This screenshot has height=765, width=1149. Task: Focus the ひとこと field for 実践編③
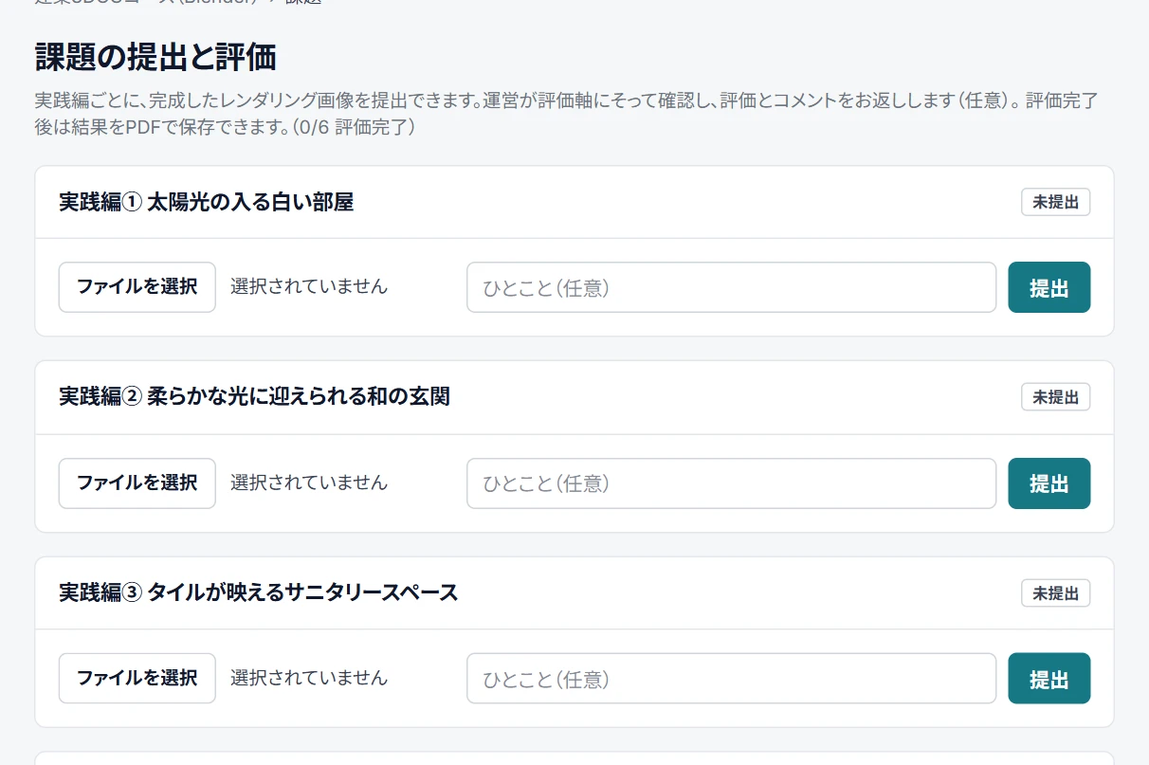(x=731, y=679)
